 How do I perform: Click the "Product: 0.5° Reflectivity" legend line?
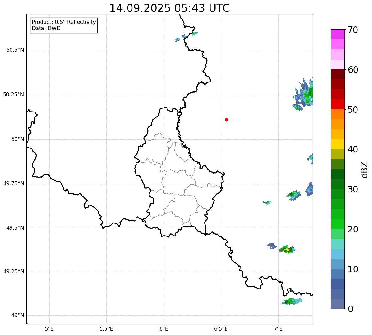64,22
